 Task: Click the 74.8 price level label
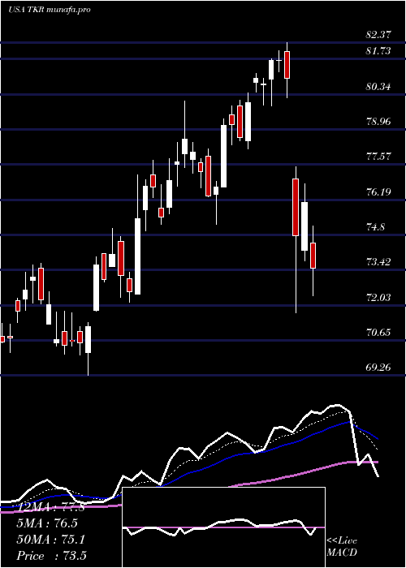[x=375, y=227]
